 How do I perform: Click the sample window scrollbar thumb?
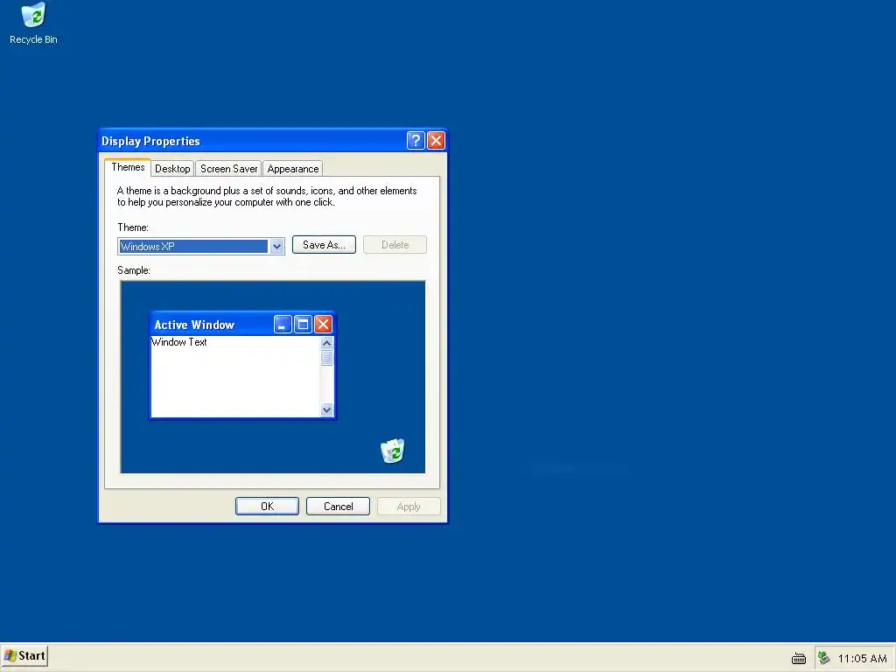coord(327,358)
